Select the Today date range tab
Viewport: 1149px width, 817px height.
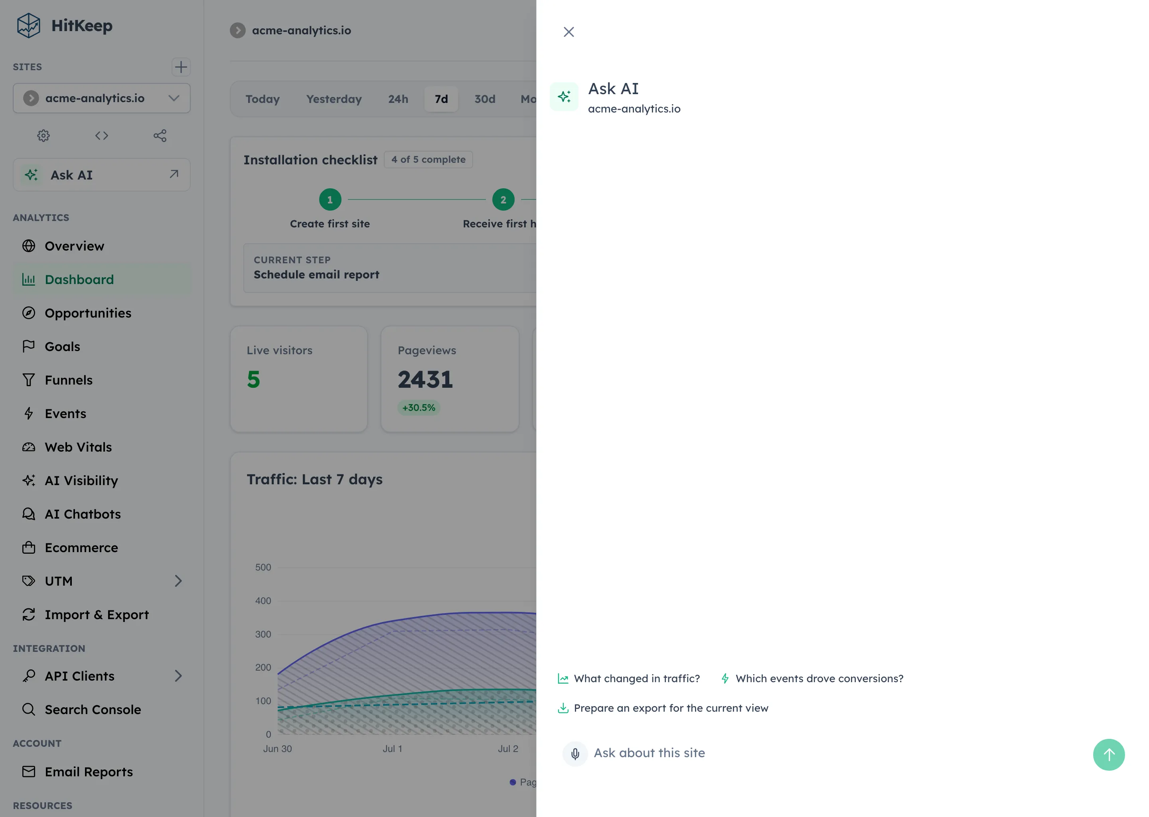pos(262,99)
